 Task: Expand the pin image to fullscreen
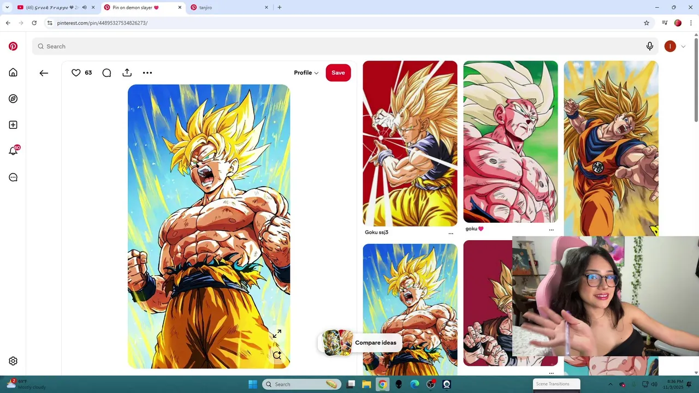click(277, 334)
